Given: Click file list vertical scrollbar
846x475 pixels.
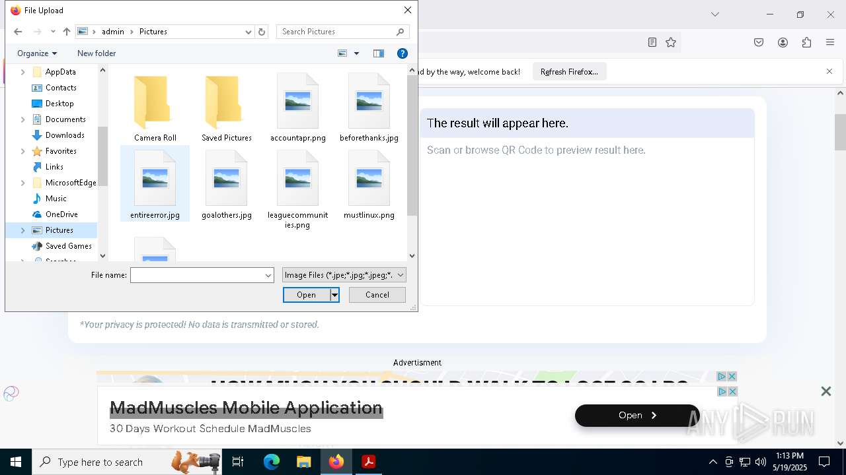Looking at the screenshot, I should point(412,145).
